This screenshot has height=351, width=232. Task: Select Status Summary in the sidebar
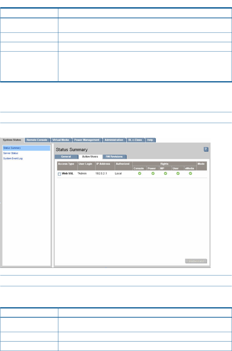coord(26,148)
